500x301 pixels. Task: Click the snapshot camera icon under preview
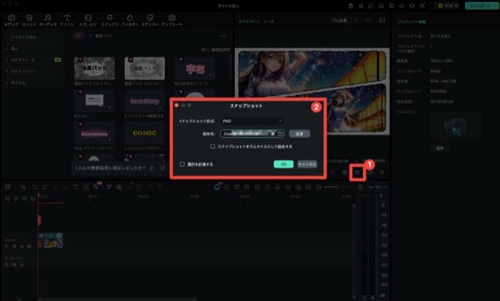click(x=357, y=173)
